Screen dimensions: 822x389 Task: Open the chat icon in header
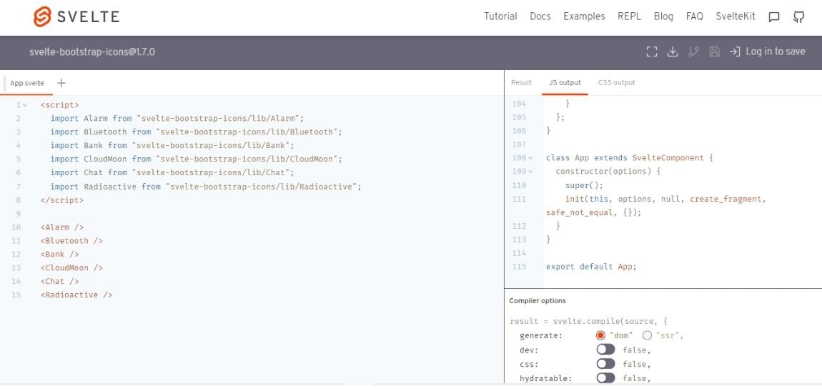click(773, 17)
